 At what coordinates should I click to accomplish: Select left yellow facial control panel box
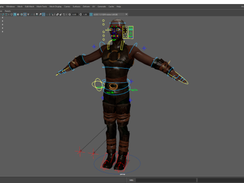(125, 32)
